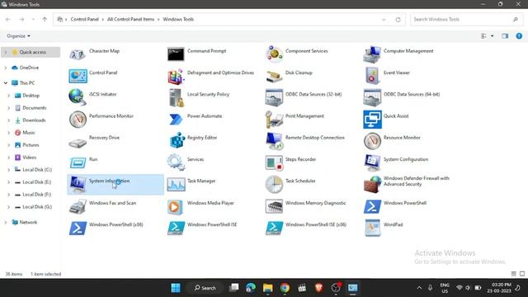Open the taskbar Search box
528x297 pixels.
205,288
